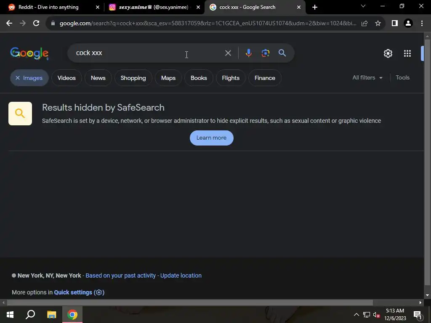Open the taskbar clock and date
The width and height of the screenshot is (431, 323).
point(395,315)
